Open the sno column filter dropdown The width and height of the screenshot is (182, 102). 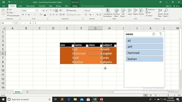click(73, 46)
